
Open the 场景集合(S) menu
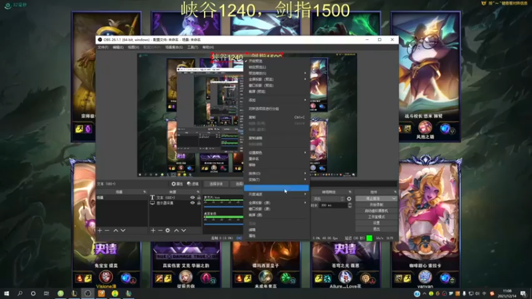(x=174, y=47)
